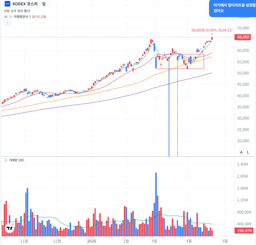Select the green 5-day moving average value

pos(30,17)
